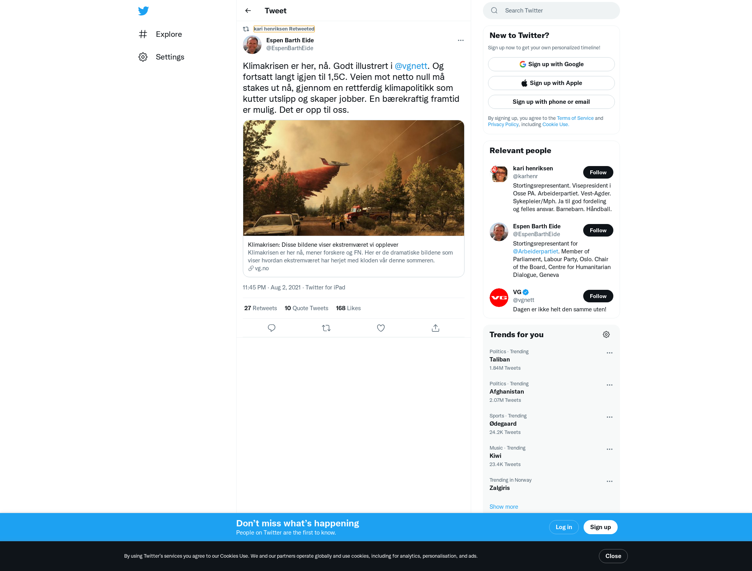Open Trends for you settings gear

tap(606, 334)
